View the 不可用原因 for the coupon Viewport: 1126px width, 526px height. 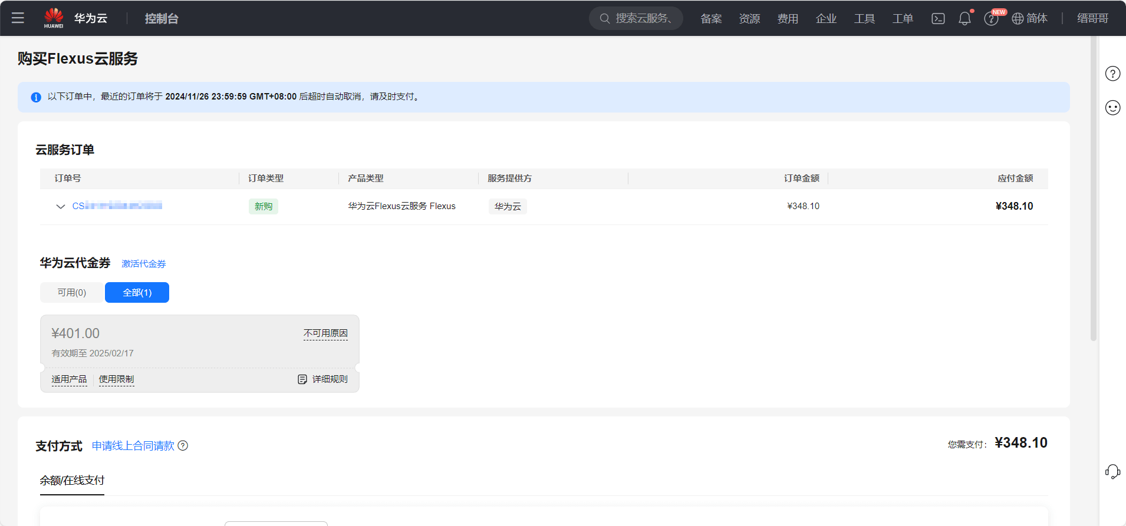(325, 333)
